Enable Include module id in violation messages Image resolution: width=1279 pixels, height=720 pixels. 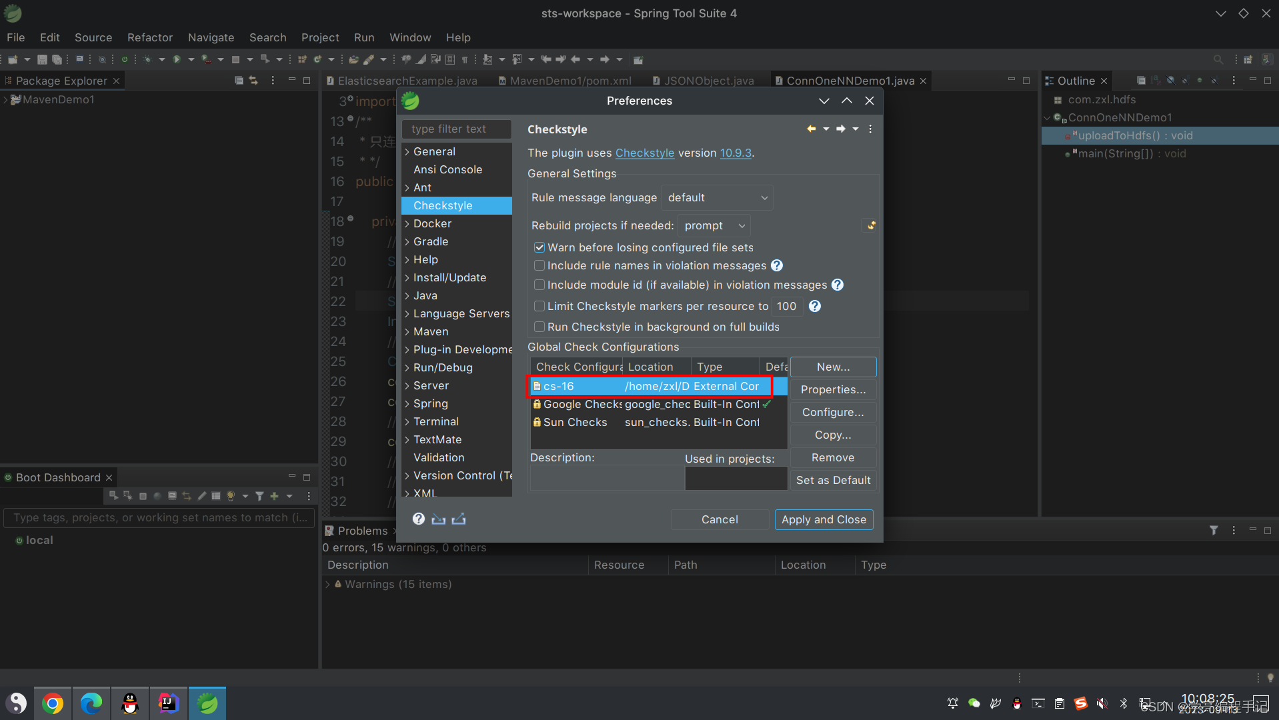click(539, 285)
